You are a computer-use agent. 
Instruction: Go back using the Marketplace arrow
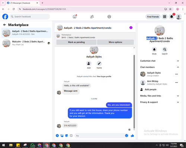[x=4, y=25]
